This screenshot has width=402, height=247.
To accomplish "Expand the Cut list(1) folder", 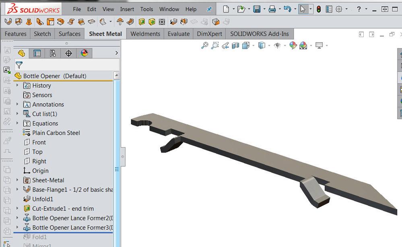I will click(17, 114).
